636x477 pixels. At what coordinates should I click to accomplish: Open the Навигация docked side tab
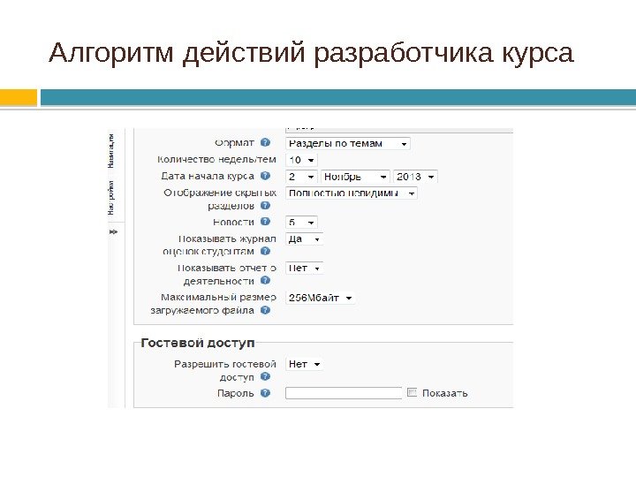pos(110,151)
